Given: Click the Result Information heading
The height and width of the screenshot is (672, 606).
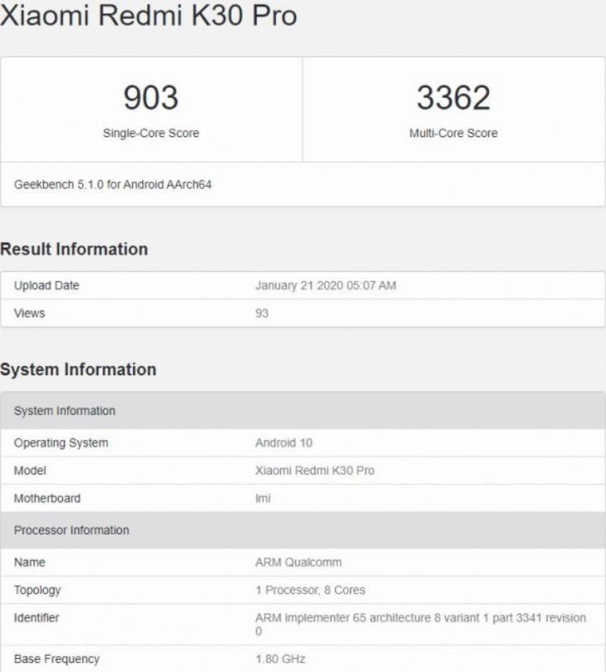Looking at the screenshot, I should [x=74, y=249].
